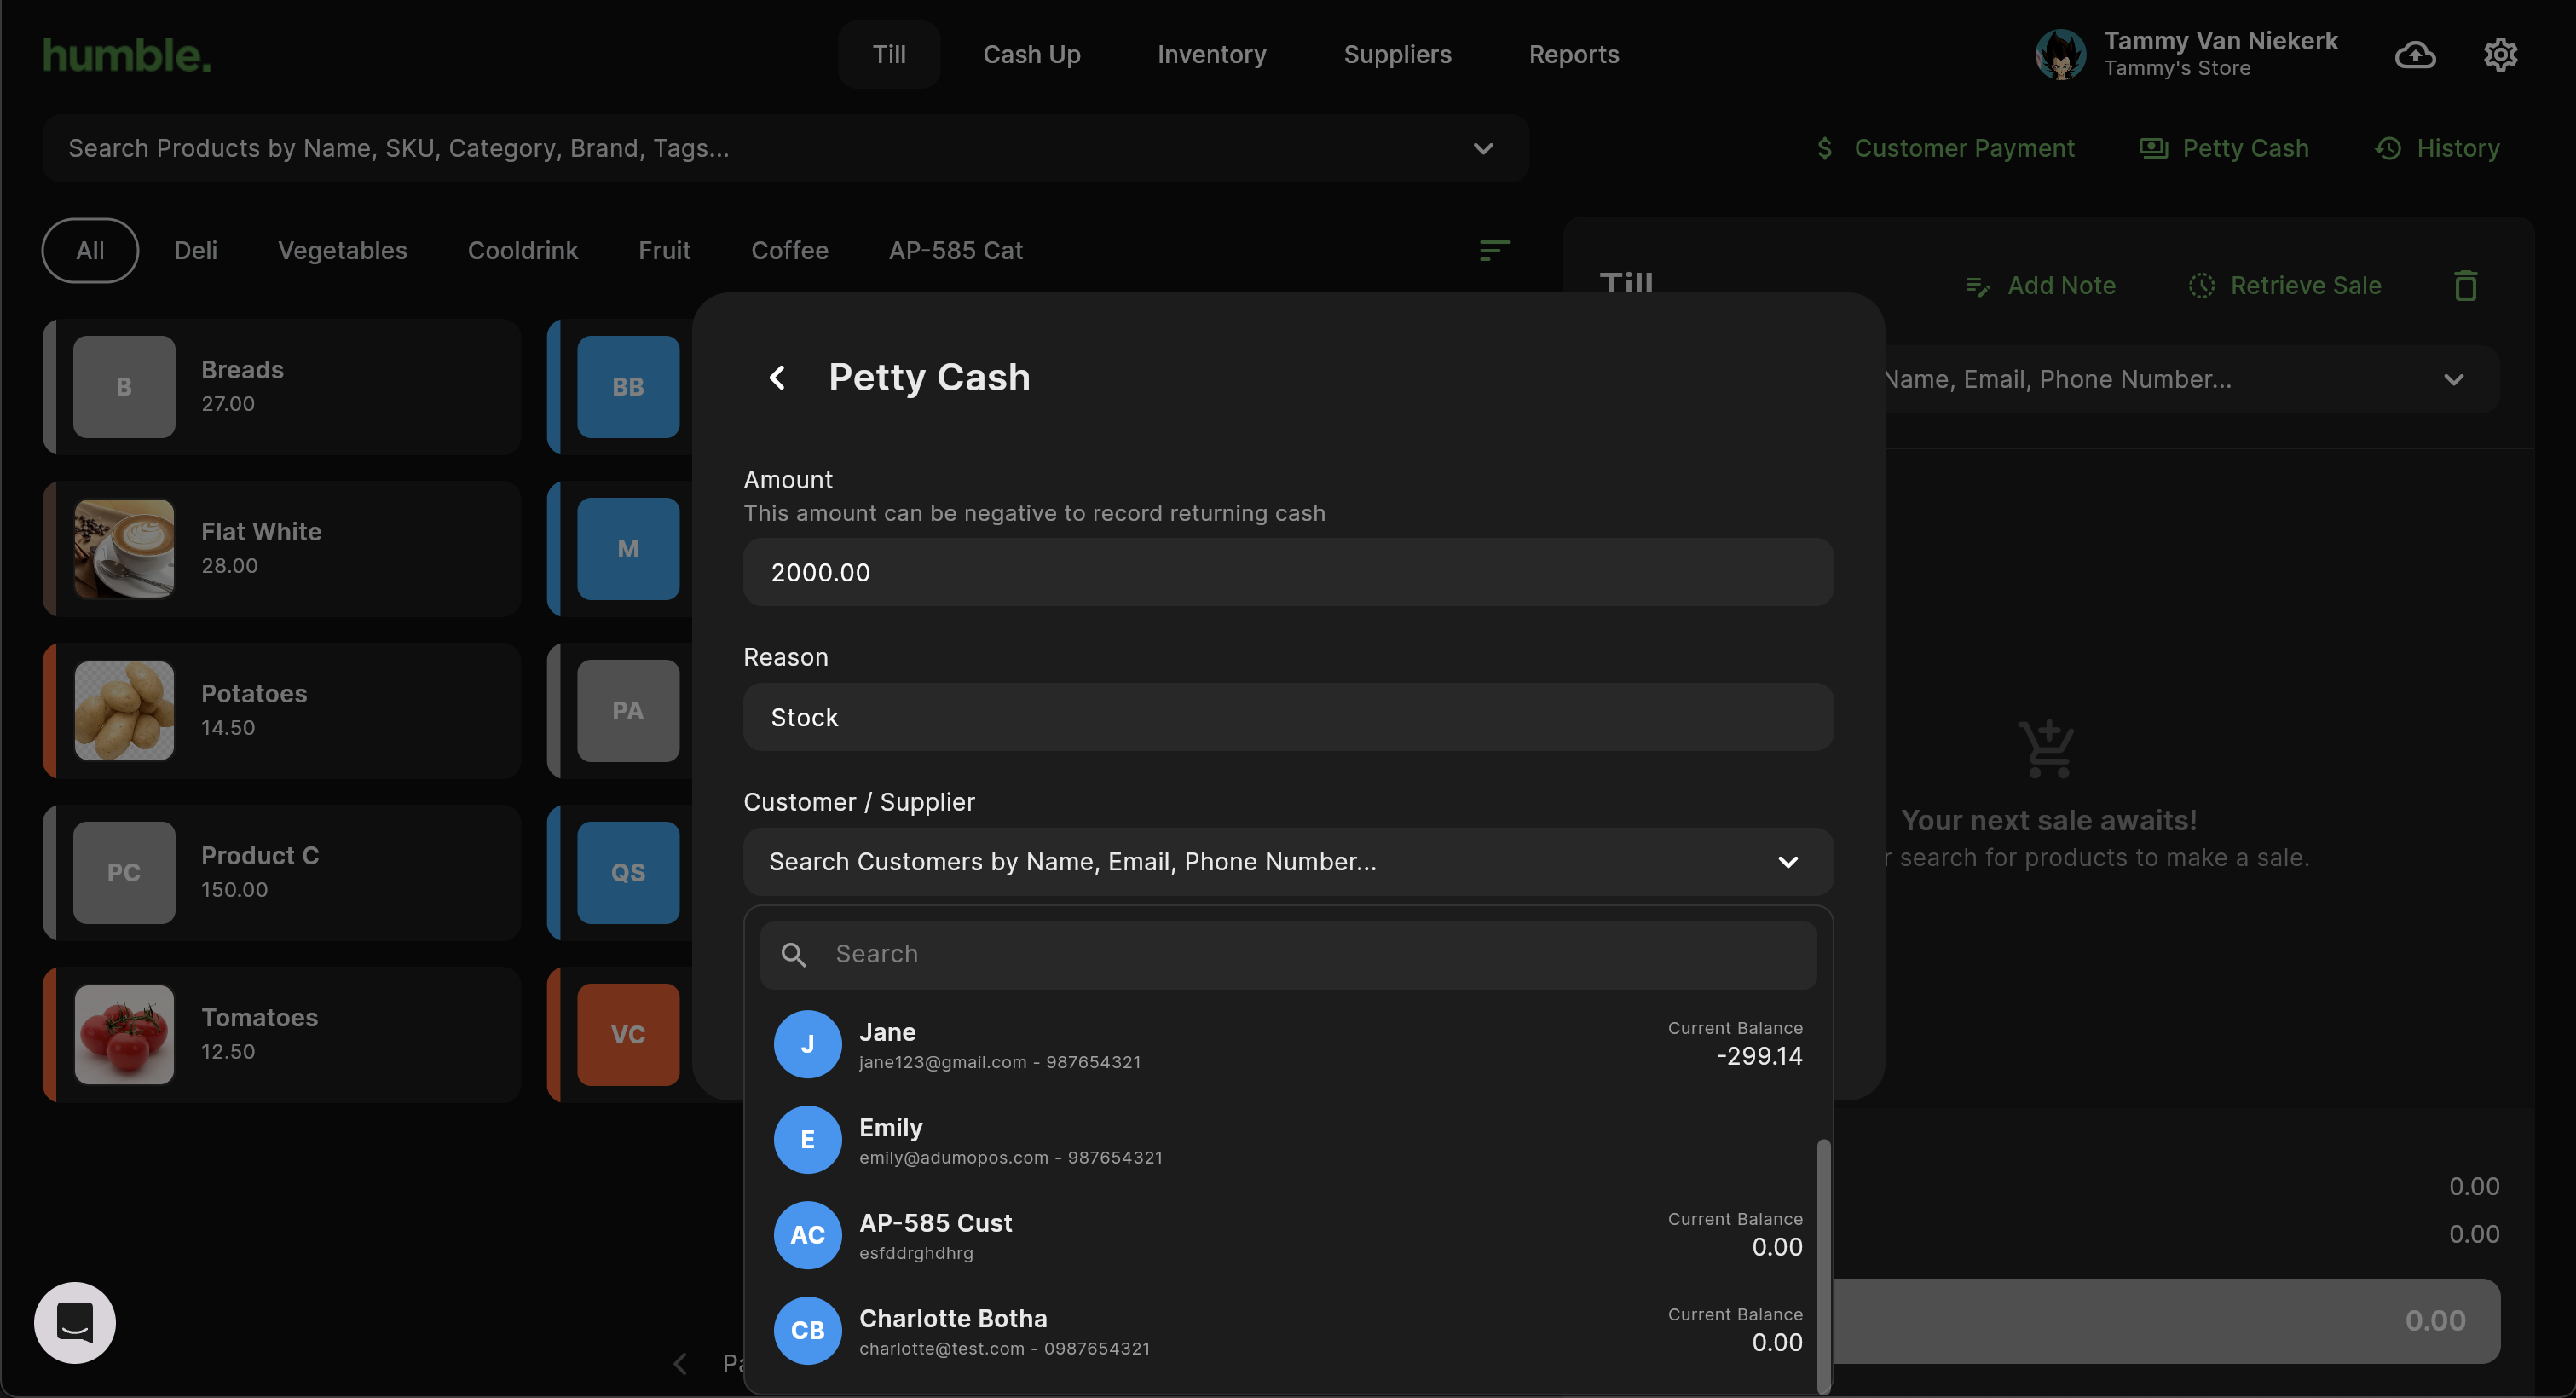
Task: Select Jane's J avatar
Action: 807,1044
